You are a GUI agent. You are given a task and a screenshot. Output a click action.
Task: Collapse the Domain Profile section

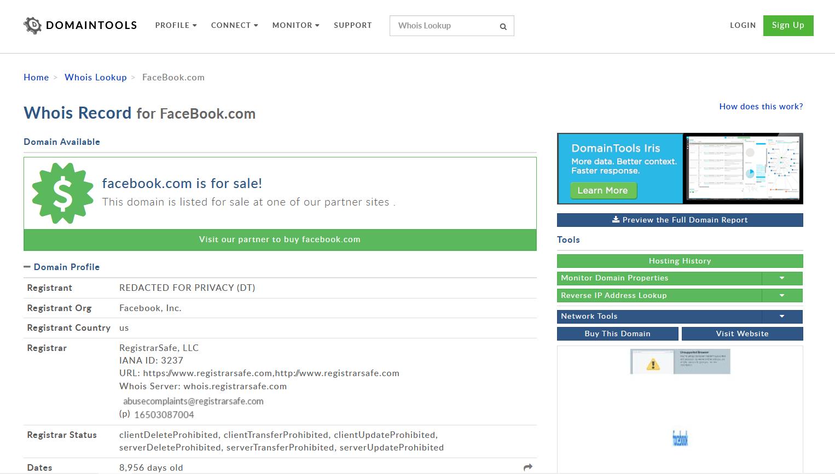point(27,267)
